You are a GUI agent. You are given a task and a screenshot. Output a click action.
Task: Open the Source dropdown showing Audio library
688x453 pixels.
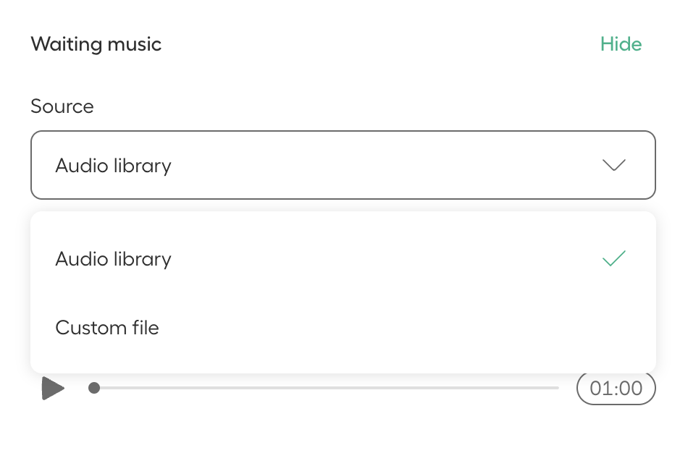(343, 165)
